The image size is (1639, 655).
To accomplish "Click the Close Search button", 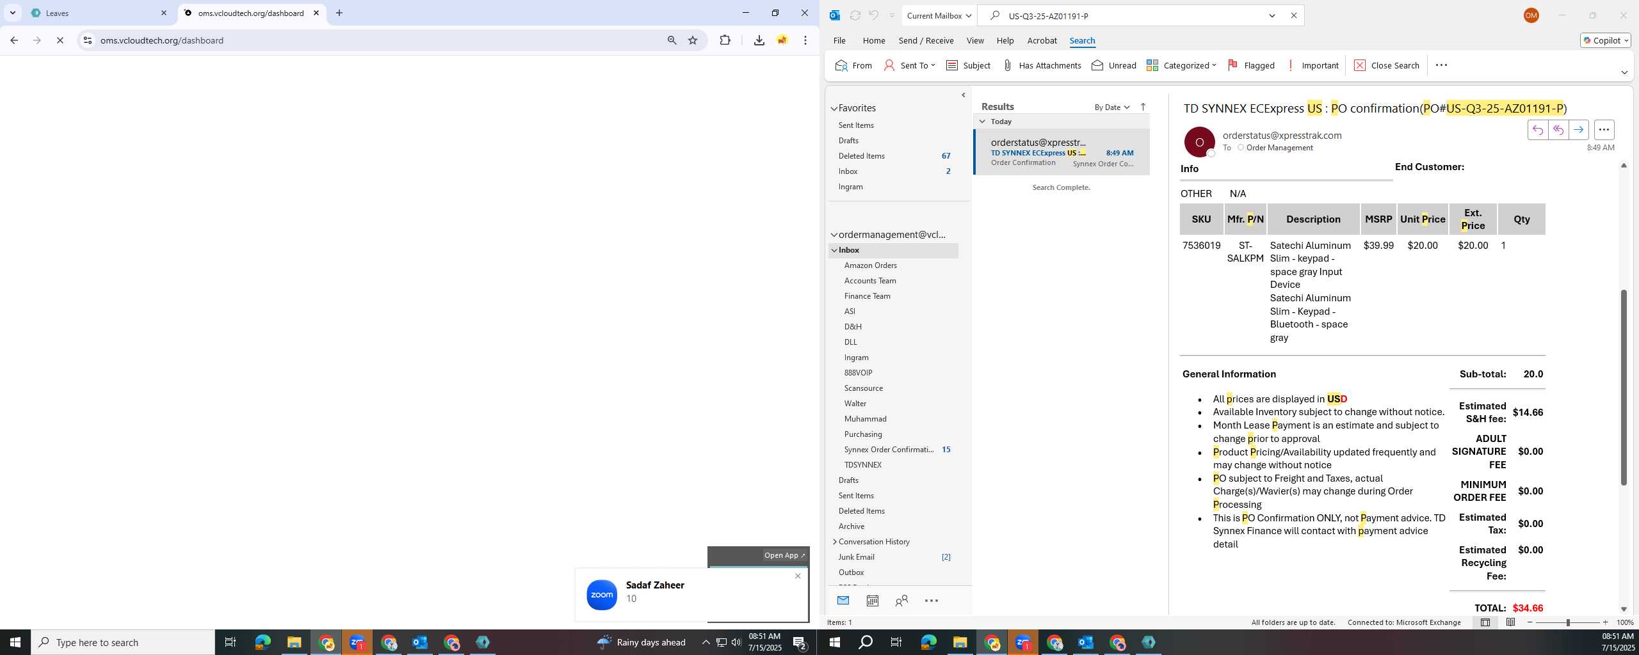I will tap(1386, 65).
